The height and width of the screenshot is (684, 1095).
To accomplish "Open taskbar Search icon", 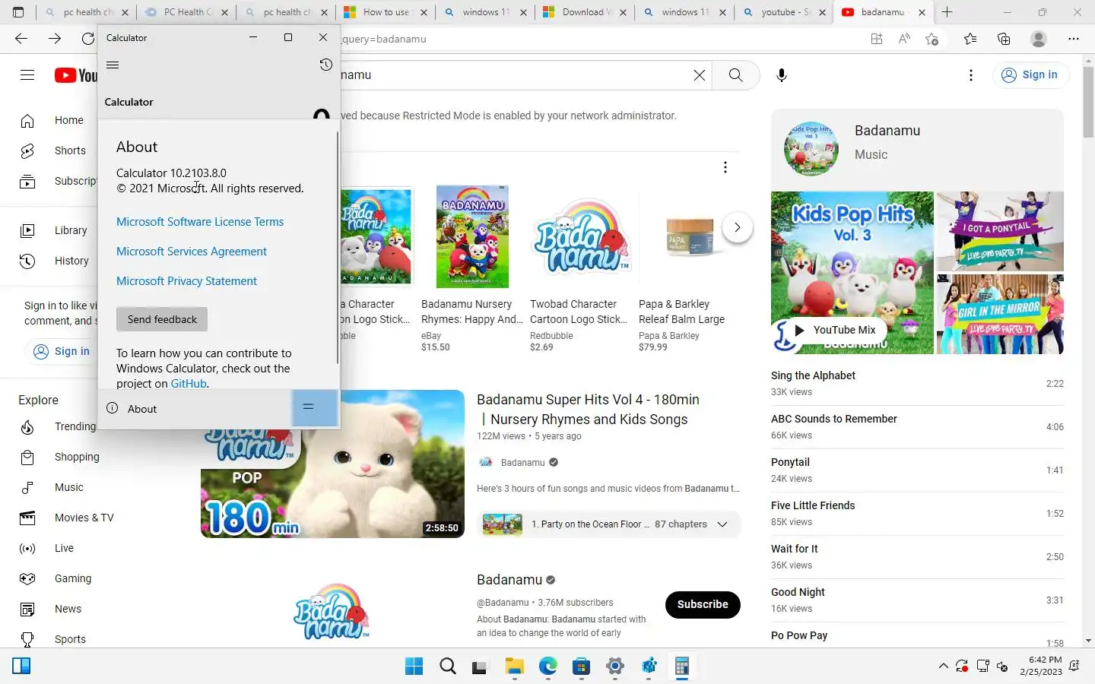I will click(x=448, y=667).
